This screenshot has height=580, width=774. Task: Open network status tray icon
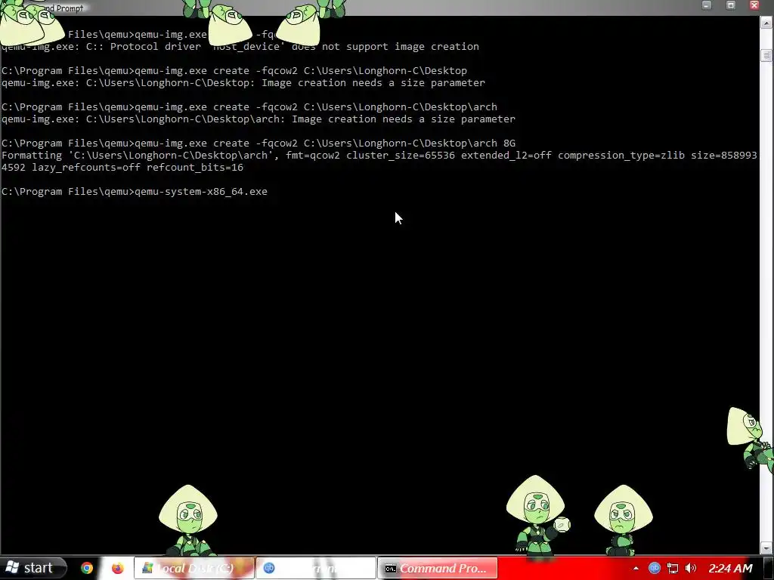[x=672, y=568]
